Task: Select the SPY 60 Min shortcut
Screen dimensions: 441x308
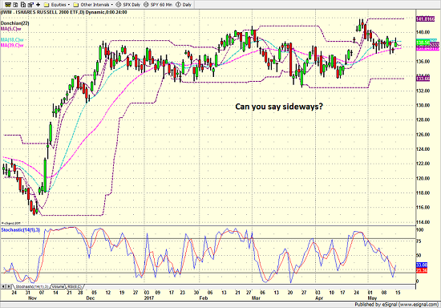Action: (x=158, y=5)
